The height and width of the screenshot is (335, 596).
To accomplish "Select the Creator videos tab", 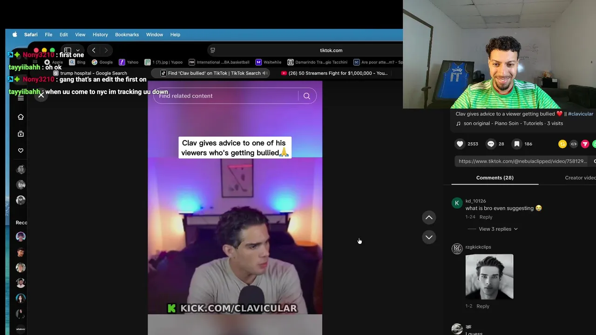I will (x=580, y=178).
